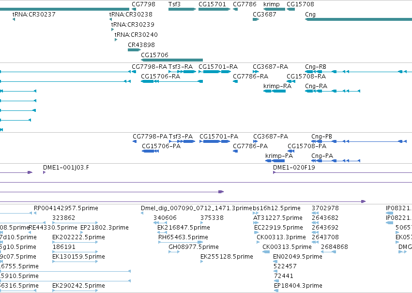Select transcript CG7798-RA
Screen dimensions: 412x293
tap(149, 67)
